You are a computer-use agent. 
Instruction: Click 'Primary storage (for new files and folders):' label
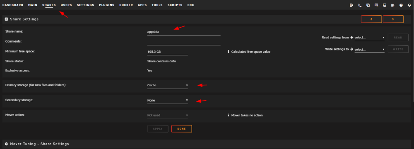(x=36, y=85)
